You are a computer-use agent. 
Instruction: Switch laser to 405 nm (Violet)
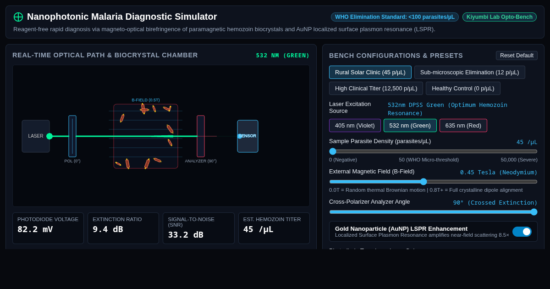(355, 125)
